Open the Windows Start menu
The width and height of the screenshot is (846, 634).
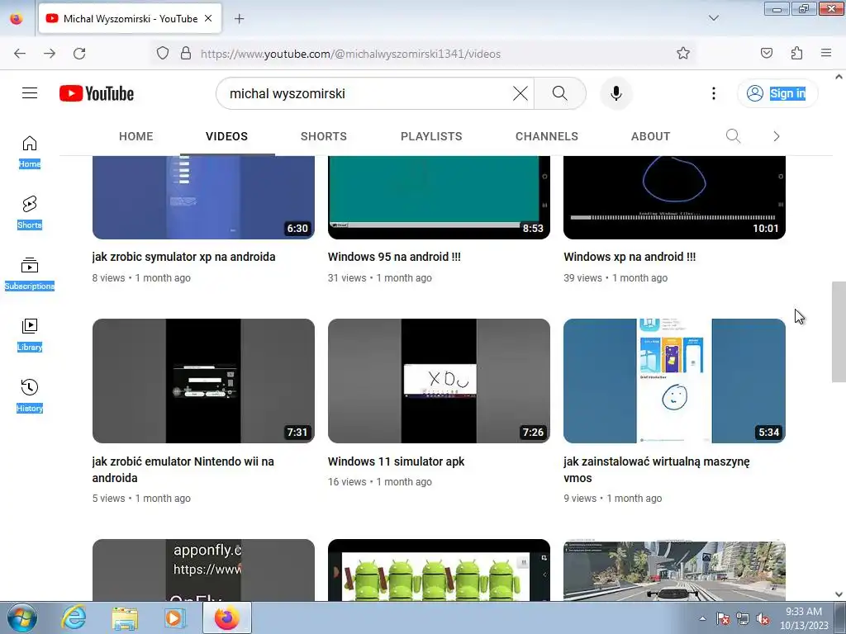(21, 617)
